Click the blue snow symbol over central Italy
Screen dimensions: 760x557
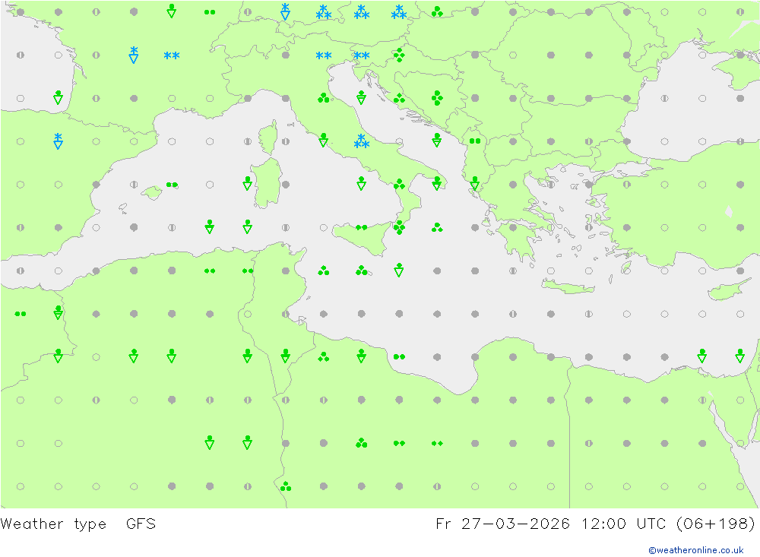point(362,141)
